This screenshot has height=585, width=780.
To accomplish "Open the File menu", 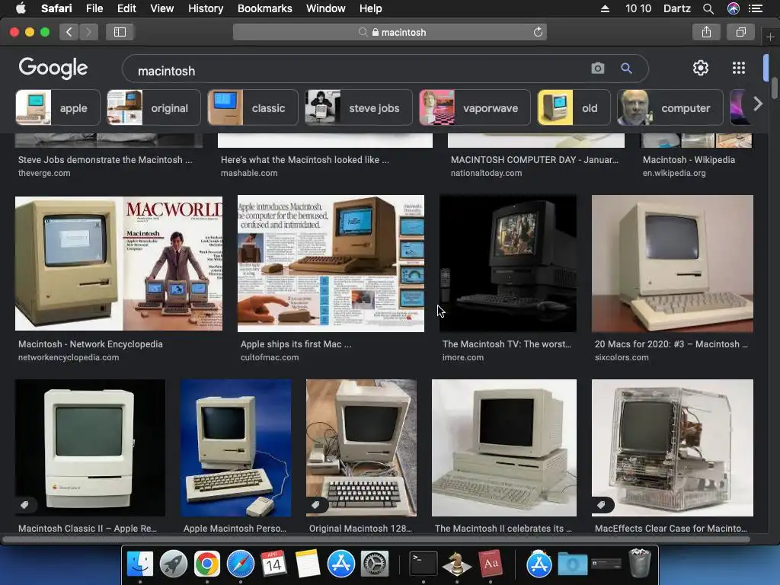I will click(x=94, y=8).
